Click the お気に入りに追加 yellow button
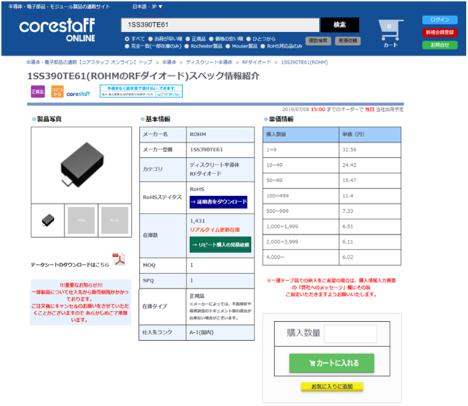 (332, 386)
